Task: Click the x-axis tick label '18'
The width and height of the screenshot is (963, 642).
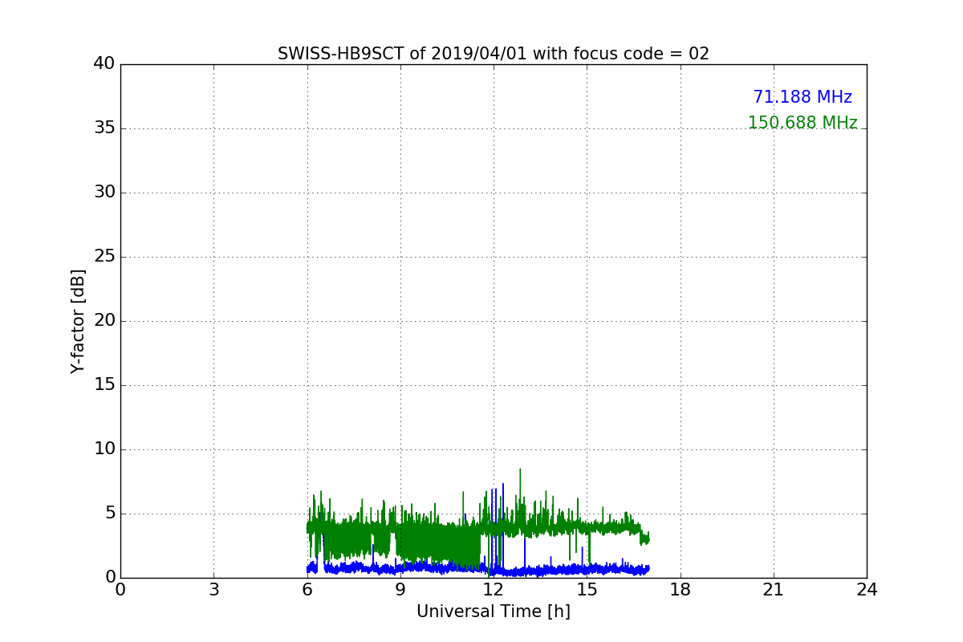Action: pos(681,590)
